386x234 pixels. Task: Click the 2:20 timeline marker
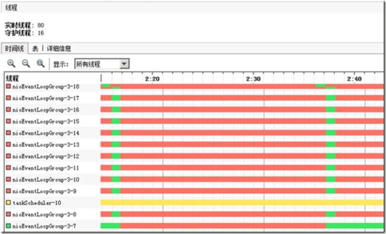click(153, 79)
